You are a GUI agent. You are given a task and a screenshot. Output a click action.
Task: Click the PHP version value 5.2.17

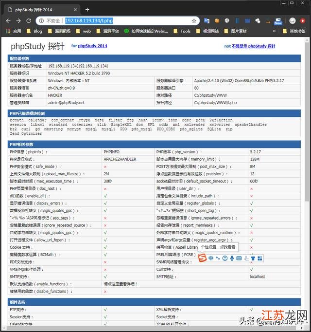point(255,152)
